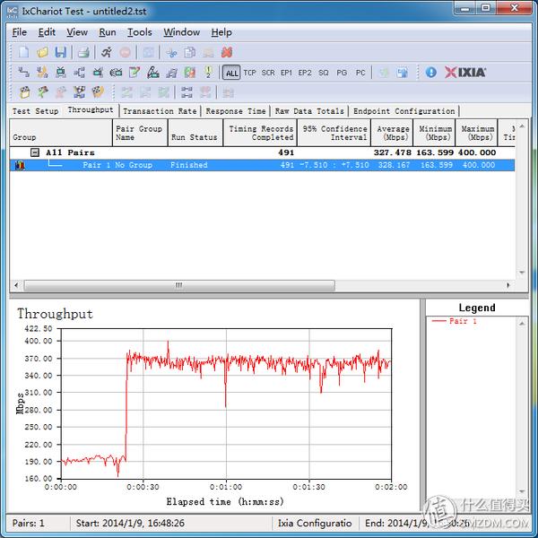This screenshot has width=538, height=538.
Task: Switch to the Response Time tab
Action: point(236,111)
